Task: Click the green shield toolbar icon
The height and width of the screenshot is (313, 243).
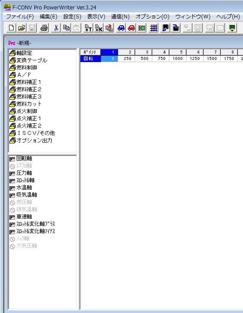Action: pyautogui.click(x=232, y=28)
